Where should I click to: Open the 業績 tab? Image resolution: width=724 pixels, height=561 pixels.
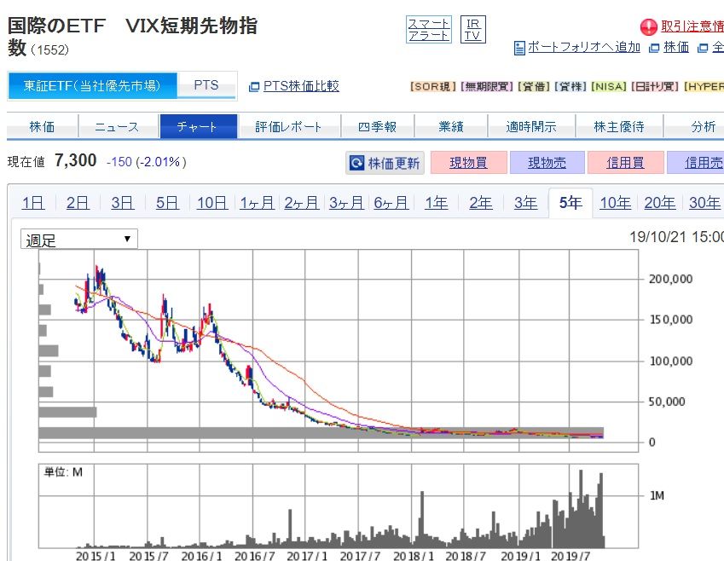point(450,126)
